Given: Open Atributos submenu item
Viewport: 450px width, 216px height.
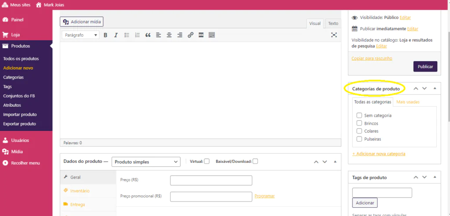Looking at the screenshot, I should (12, 105).
